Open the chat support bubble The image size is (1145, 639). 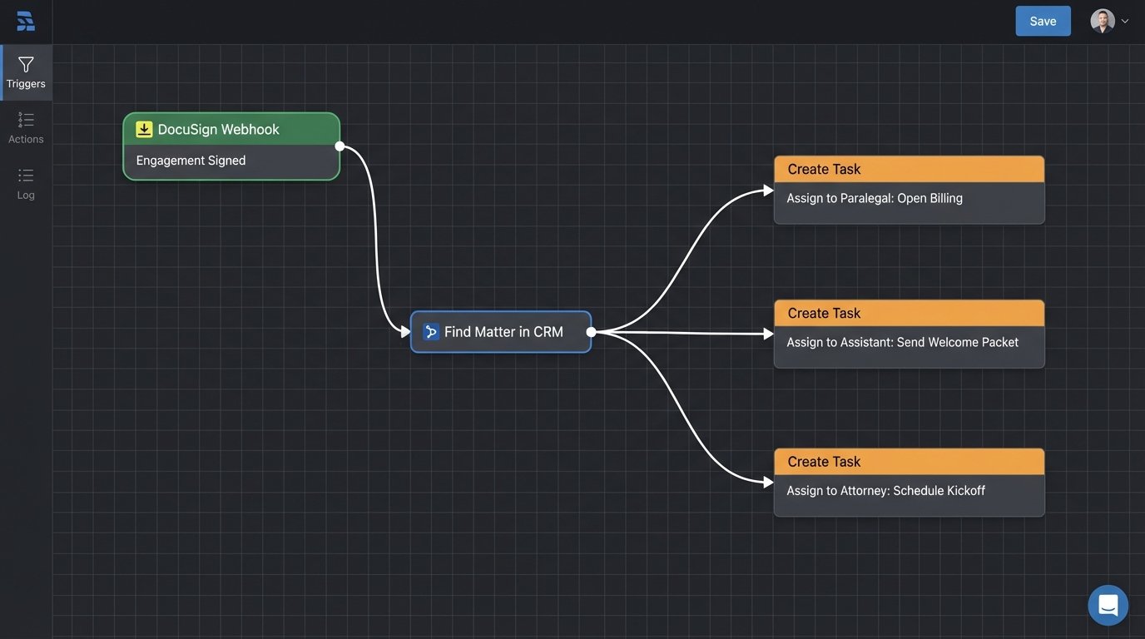click(x=1107, y=604)
